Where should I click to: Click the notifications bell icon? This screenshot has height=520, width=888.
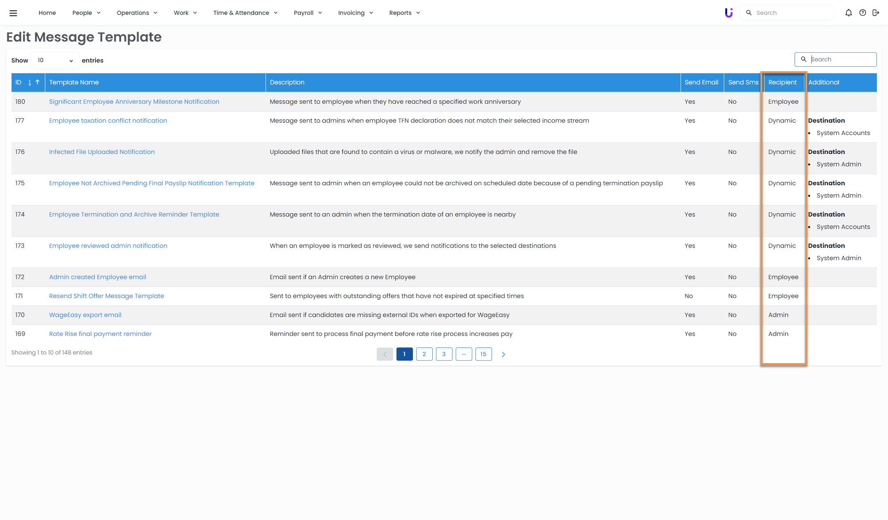848,13
